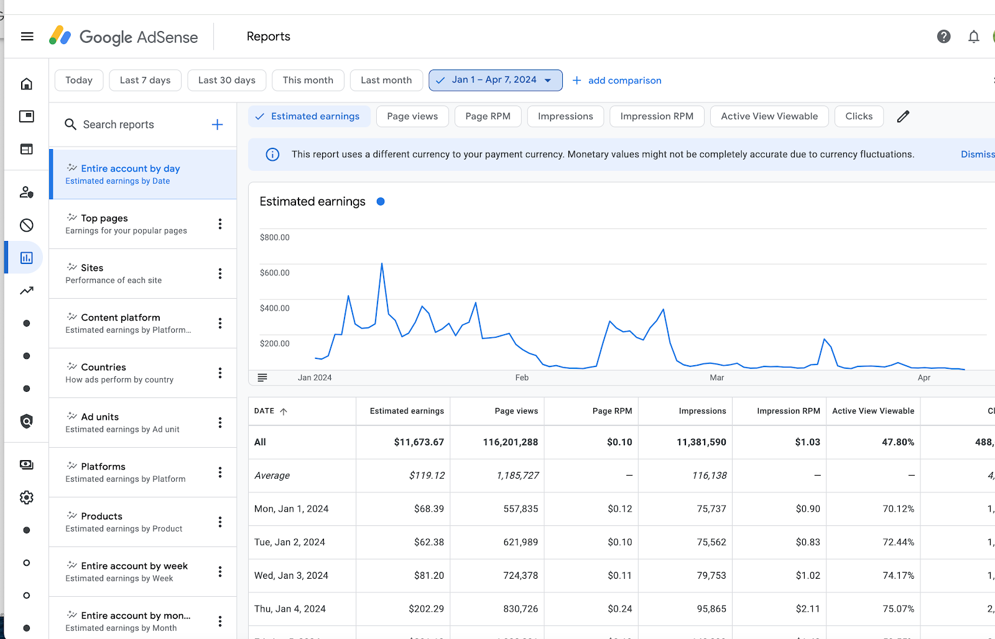The height and width of the screenshot is (639, 995).
Task: Select the Reports bar chart sidebar icon
Action: [x=27, y=258]
